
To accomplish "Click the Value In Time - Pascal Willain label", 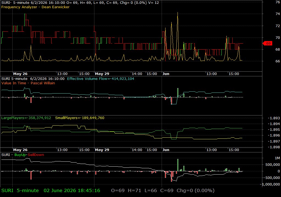I will (x=28, y=83).
